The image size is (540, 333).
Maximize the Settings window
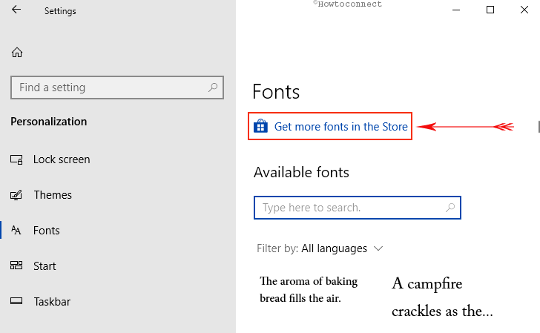[490, 10]
